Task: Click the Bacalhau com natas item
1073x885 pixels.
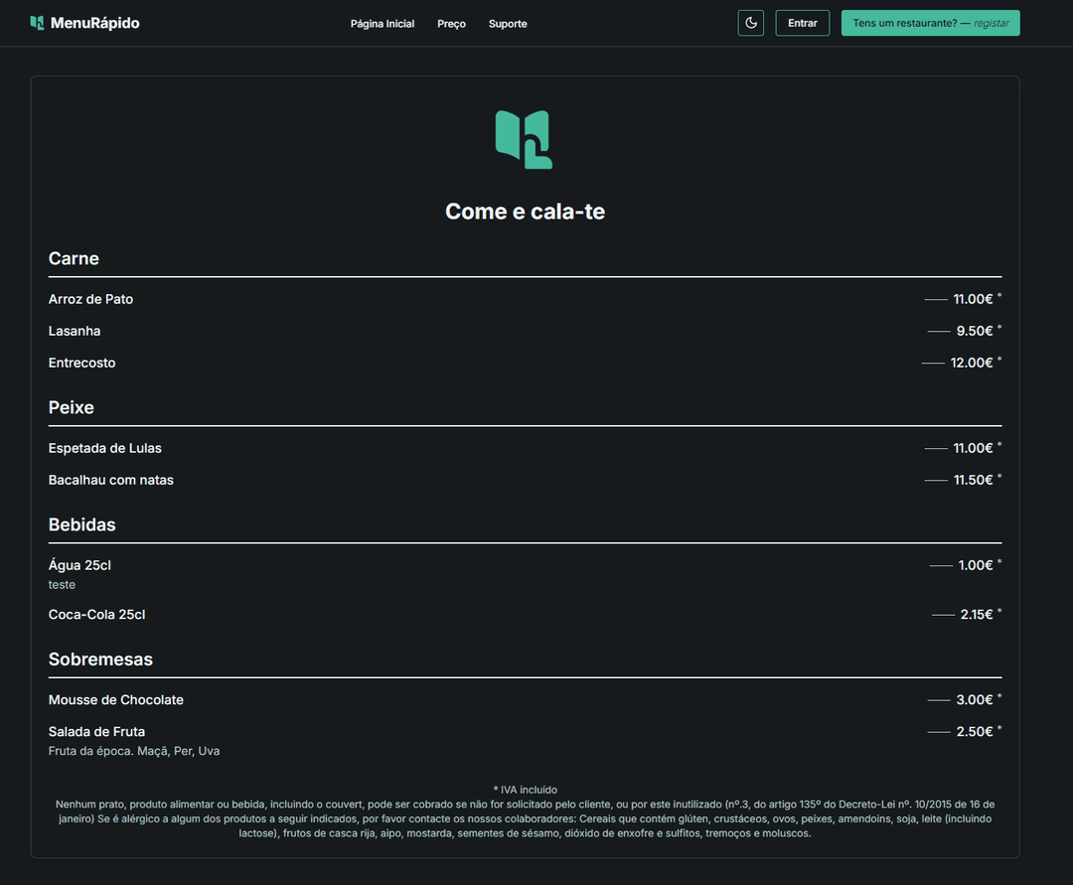Action: [x=111, y=480]
